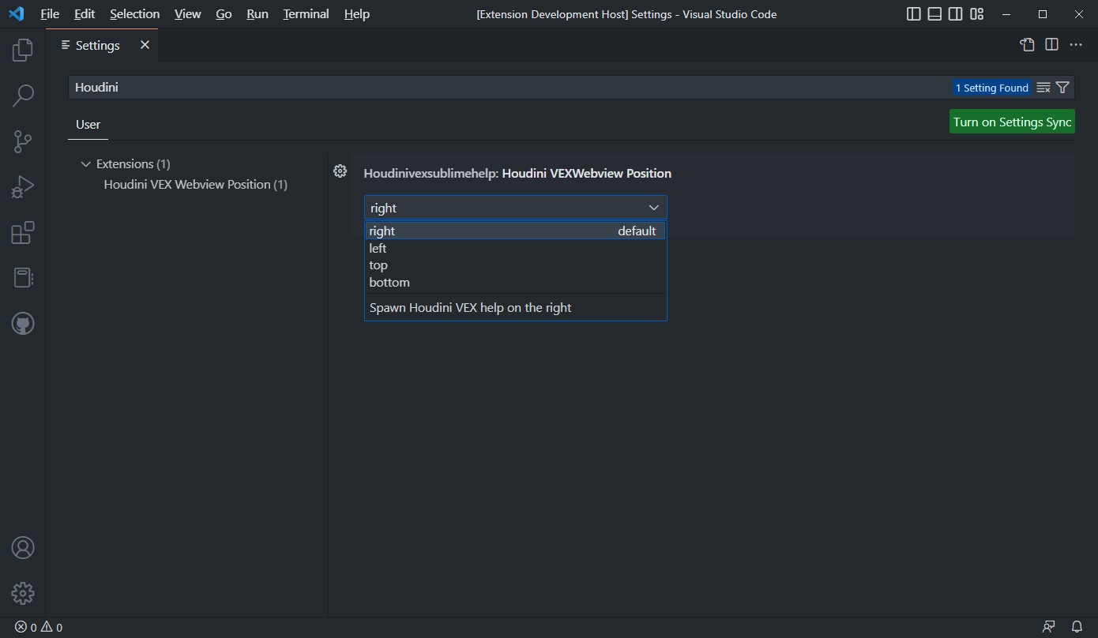
Task: Open the notebook icon in activity bar
Action: point(23,278)
